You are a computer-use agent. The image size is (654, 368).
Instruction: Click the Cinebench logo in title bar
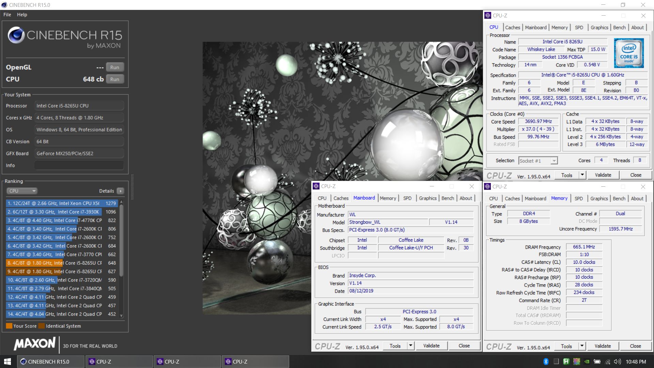coord(4,5)
